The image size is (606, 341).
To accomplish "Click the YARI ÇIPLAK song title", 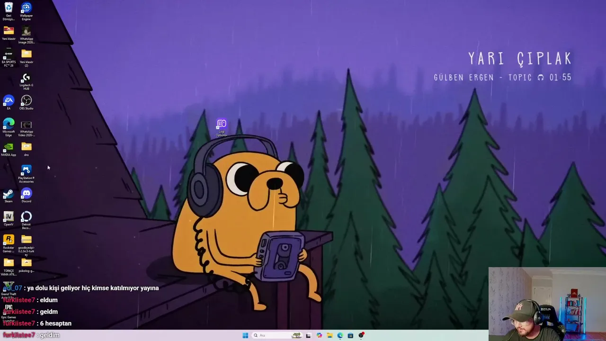I will tap(520, 59).
